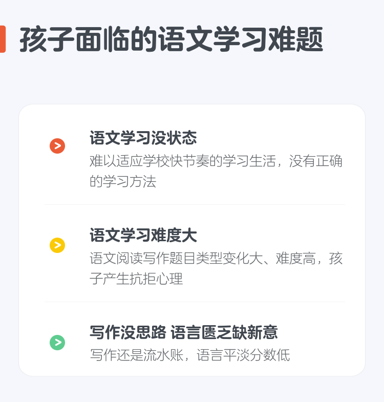Click the words 语言平淡分数低
This screenshot has width=384, height=402.
tap(243, 355)
